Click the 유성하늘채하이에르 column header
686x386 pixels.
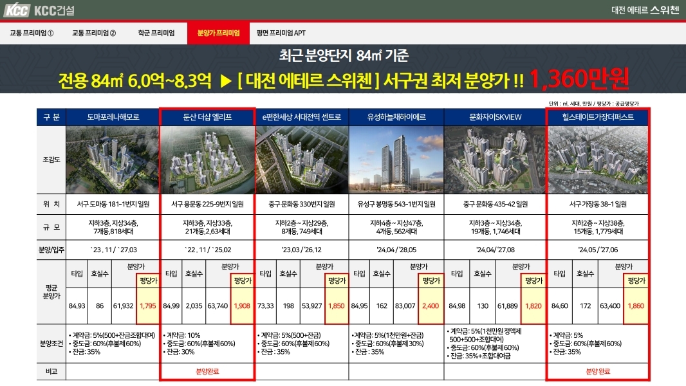coord(396,117)
